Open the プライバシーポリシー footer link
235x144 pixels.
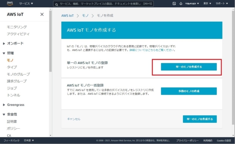187,141
